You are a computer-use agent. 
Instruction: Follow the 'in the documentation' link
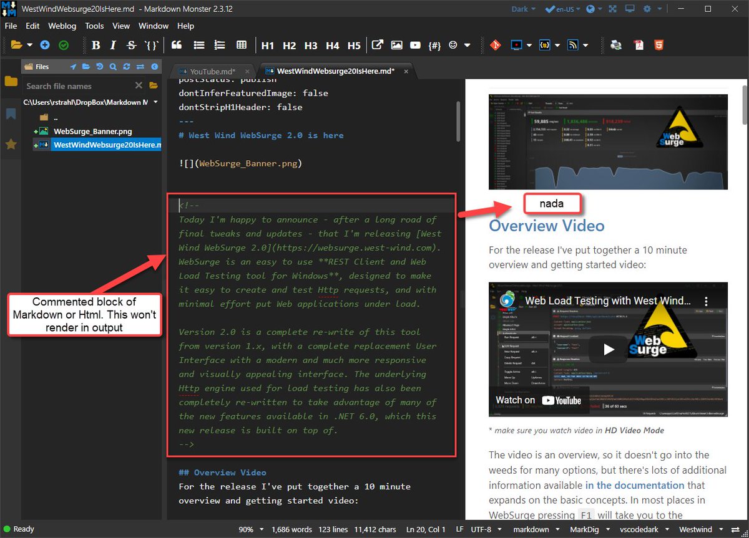tap(635, 485)
